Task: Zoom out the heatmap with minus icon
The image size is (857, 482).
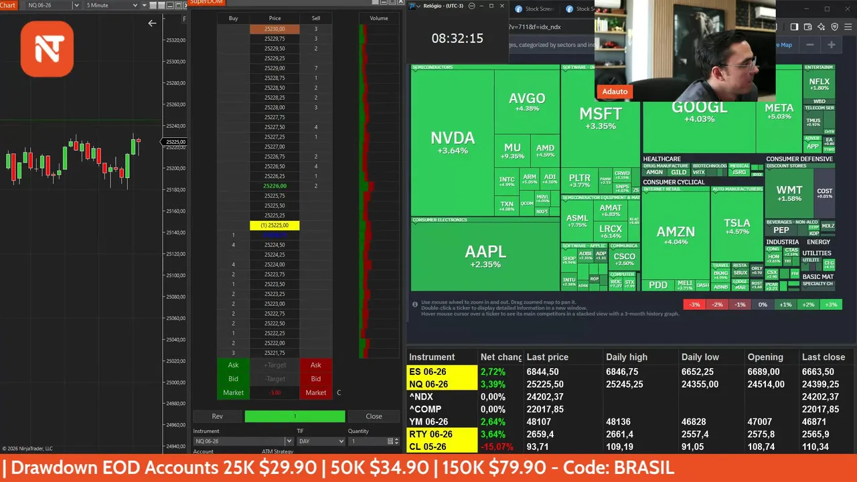Action: coord(810,45)
